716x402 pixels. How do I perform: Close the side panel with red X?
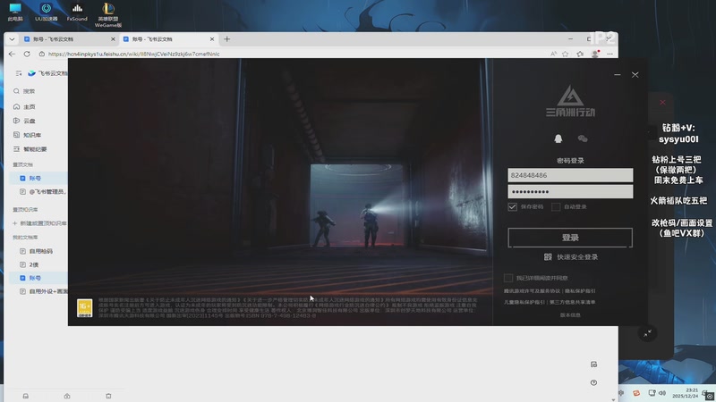662,103
